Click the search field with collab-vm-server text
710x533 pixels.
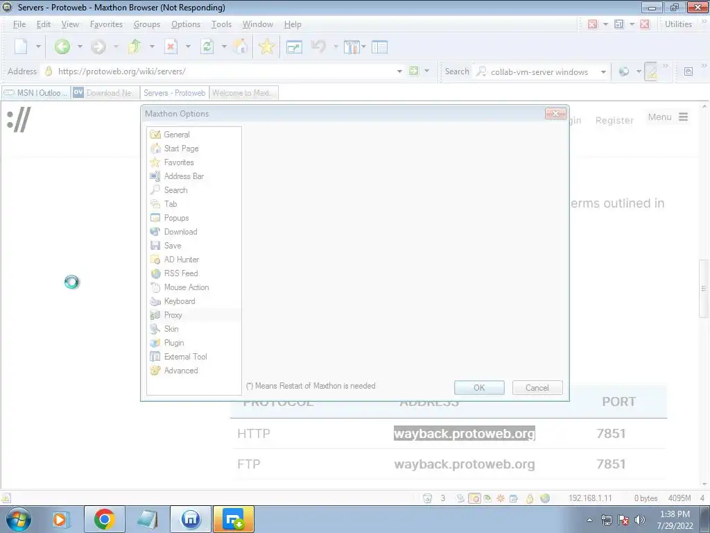tap(542, 71)
